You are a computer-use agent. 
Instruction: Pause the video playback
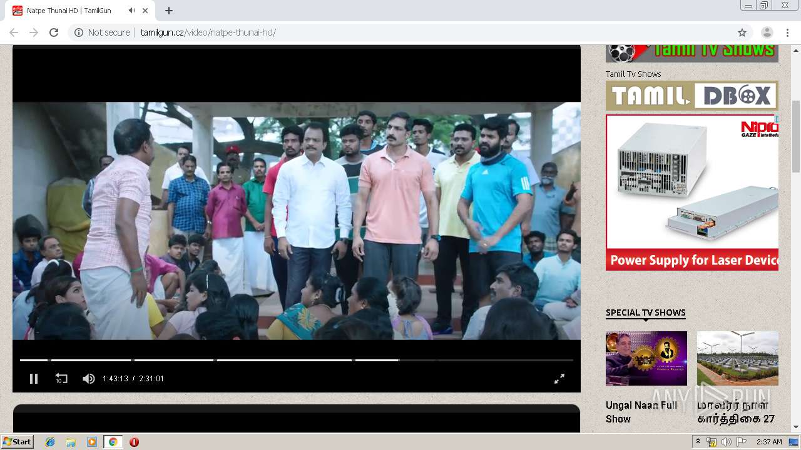point(34,379)
